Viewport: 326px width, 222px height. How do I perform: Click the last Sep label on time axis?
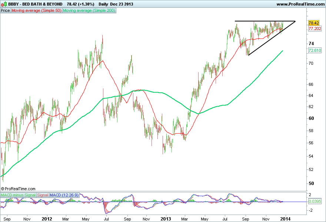[246, 219]
